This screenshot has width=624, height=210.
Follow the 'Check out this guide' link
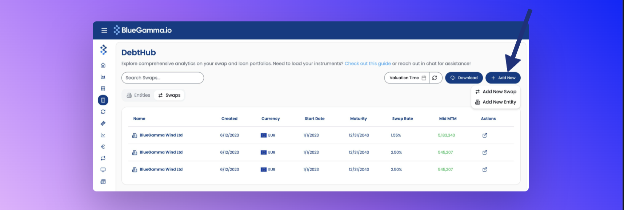(x=368, y=64)
